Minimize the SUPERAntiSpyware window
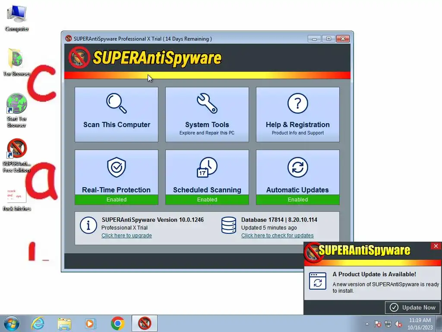 click(x=314, y=38)
